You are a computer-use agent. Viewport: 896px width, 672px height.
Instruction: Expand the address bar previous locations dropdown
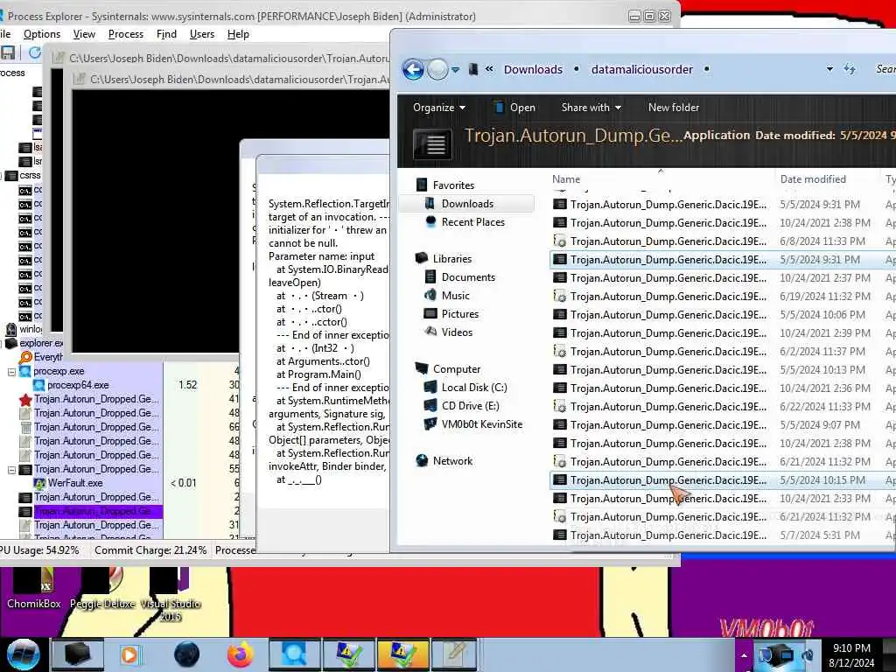coord(829,69)
